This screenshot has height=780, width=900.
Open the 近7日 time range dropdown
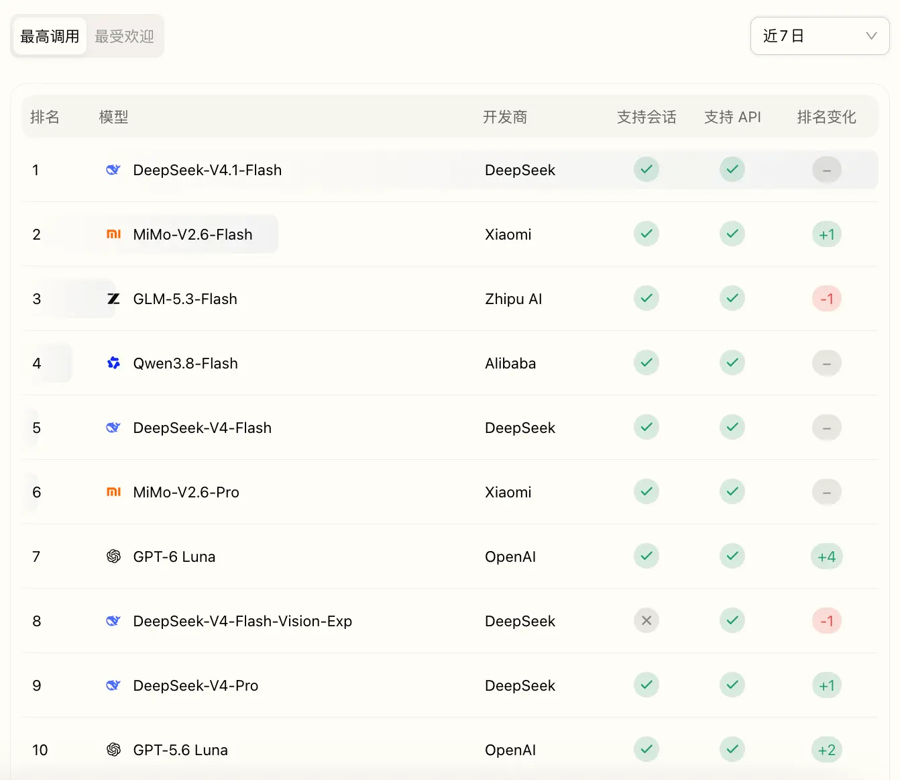click(x=820, y=36)
